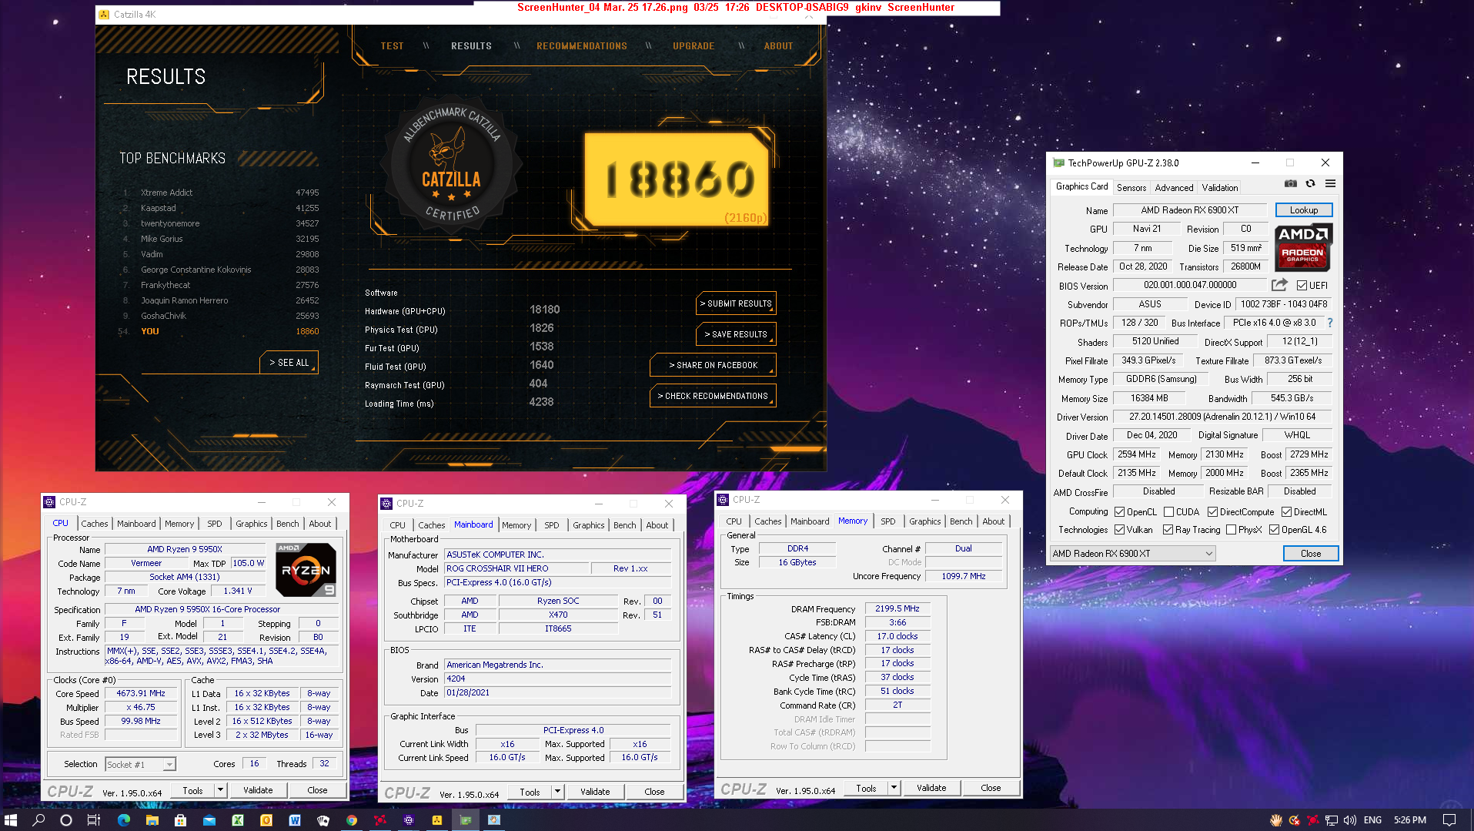Viewport: 1474px width, 831px height.
Task: Launch Word from the taskbar
Action: pos(294,820)
